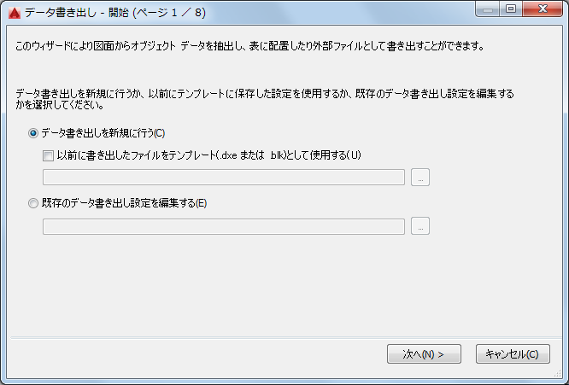
Task: Click inside the template file path field
Action: 224,178
